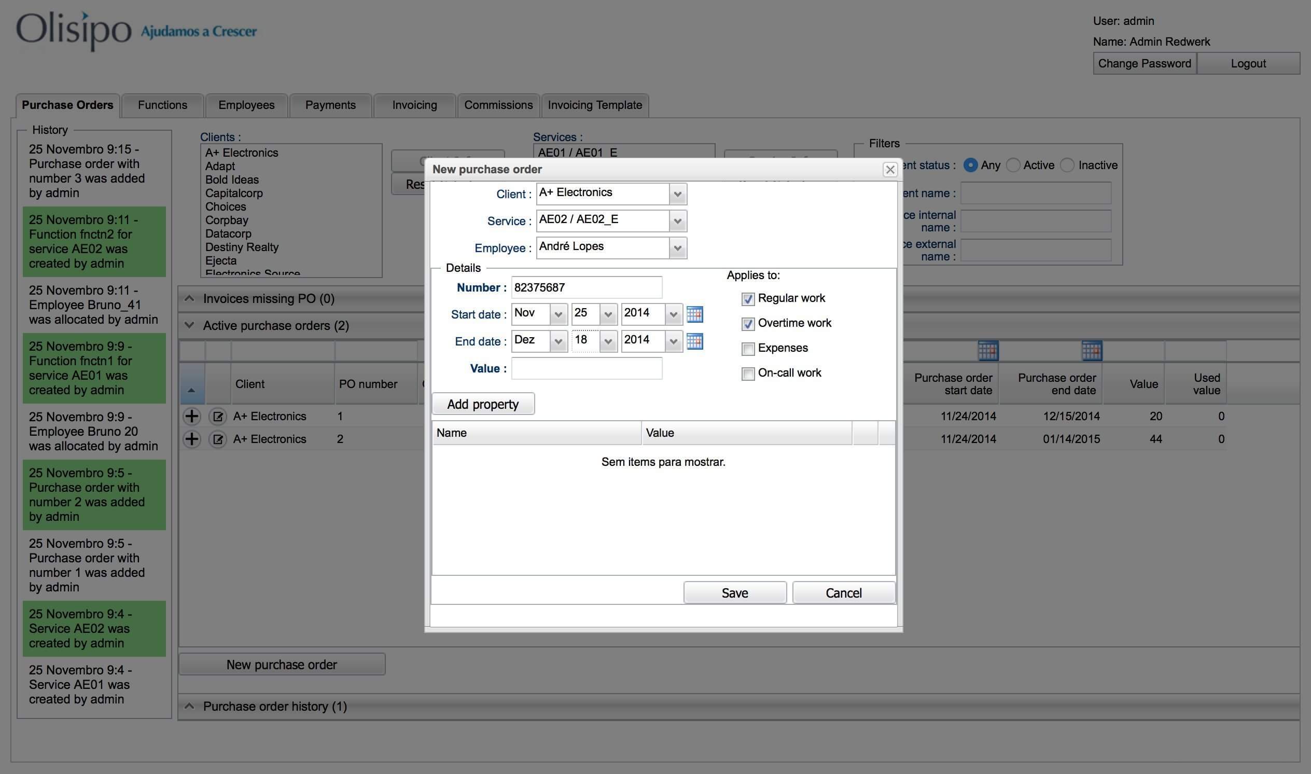This screenshot has width=1311, height=774.
Task: Click the Logout button
Action: coord(1248,64)
